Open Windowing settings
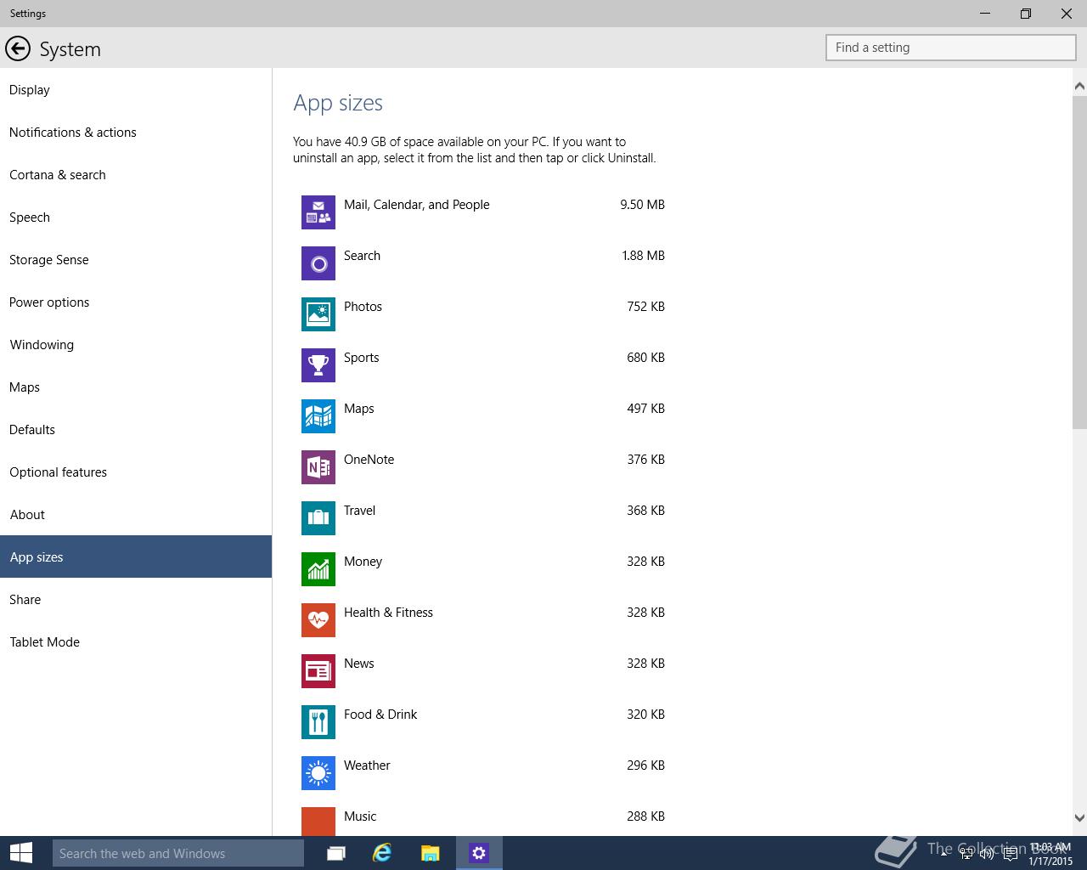 click(x=136, y=344)
